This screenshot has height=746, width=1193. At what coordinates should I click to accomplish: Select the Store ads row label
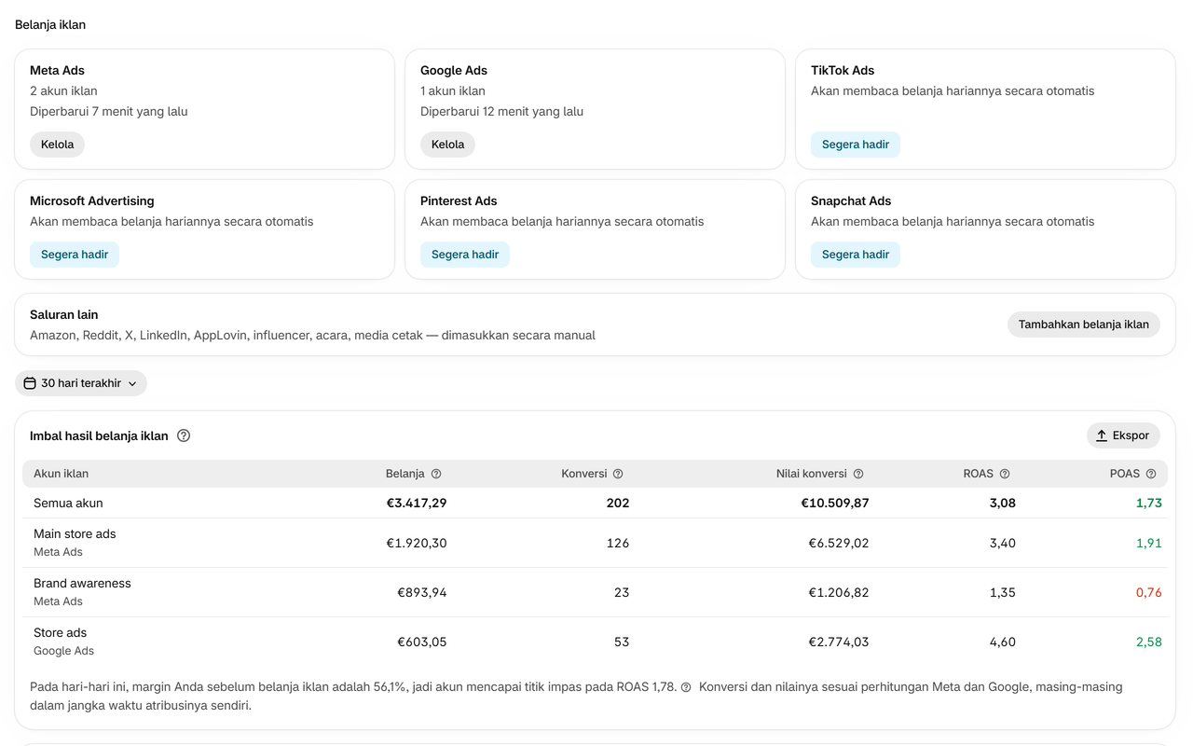pos(60,632)
